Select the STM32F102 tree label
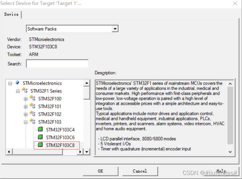The width and height of the screenshot is (242, 179). tap(50, 114)
